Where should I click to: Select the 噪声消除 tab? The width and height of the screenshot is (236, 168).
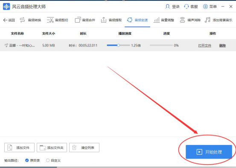[194, 20]
